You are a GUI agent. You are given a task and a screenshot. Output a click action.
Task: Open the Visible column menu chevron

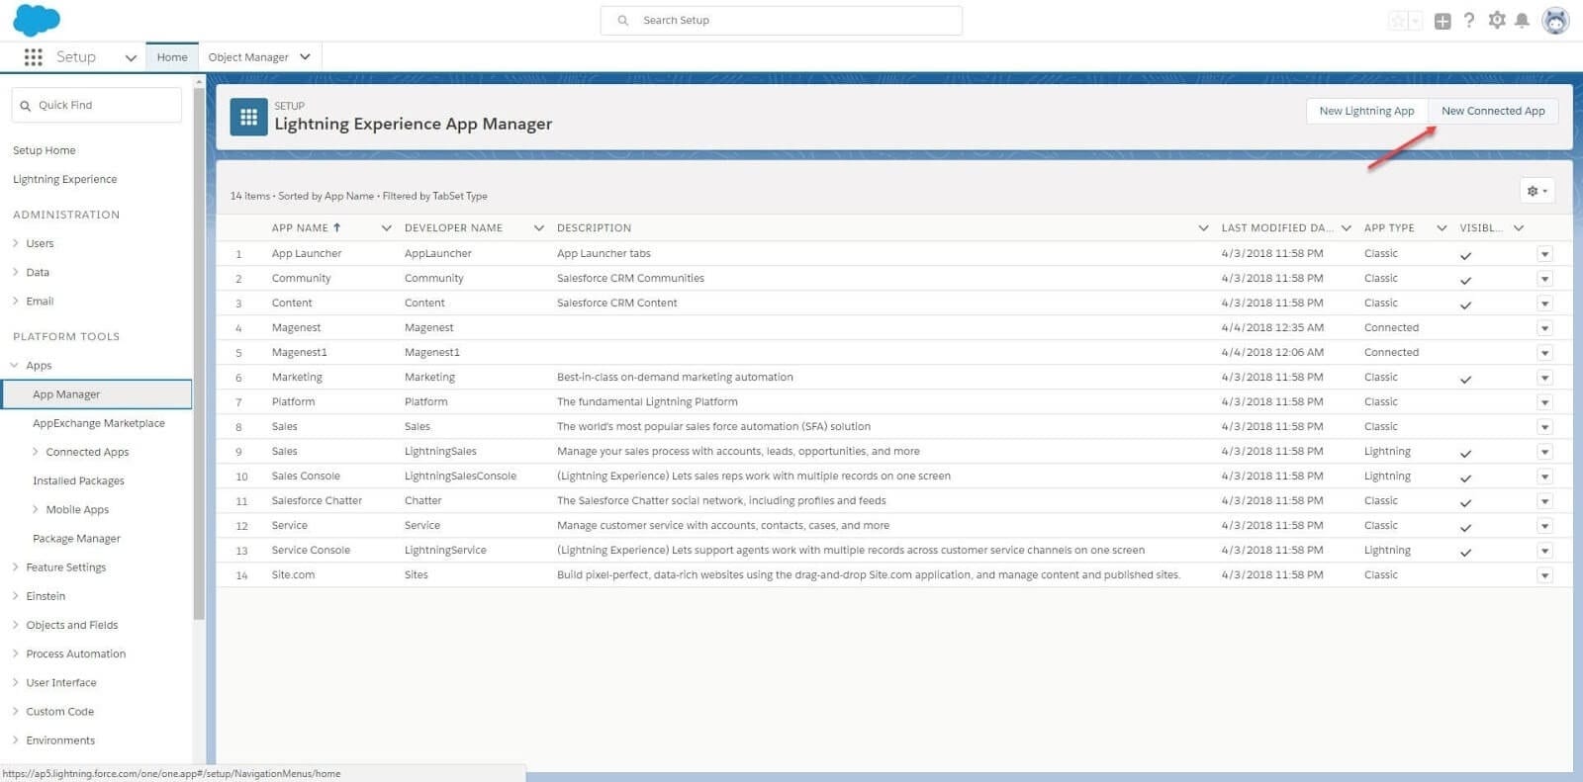point(1519,228)
